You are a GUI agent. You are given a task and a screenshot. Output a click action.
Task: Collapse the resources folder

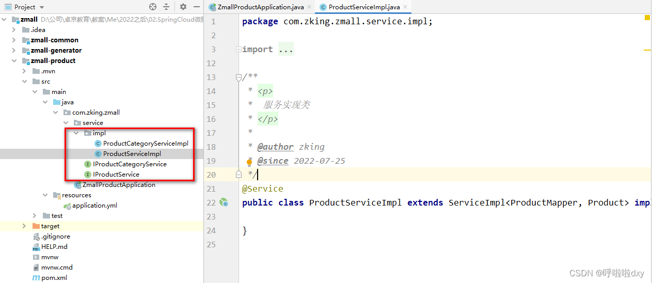[45, 195]
